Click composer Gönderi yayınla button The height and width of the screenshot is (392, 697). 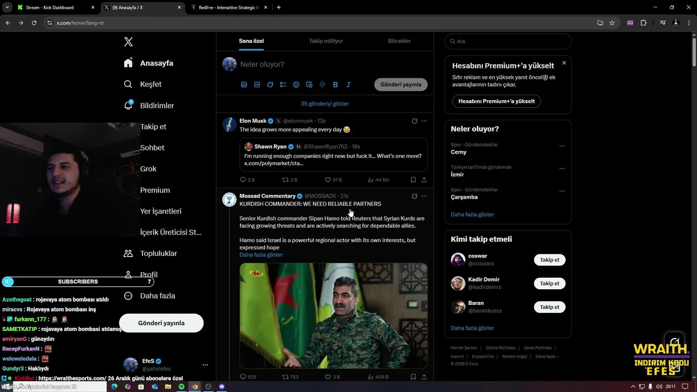(x=401, y=84)
